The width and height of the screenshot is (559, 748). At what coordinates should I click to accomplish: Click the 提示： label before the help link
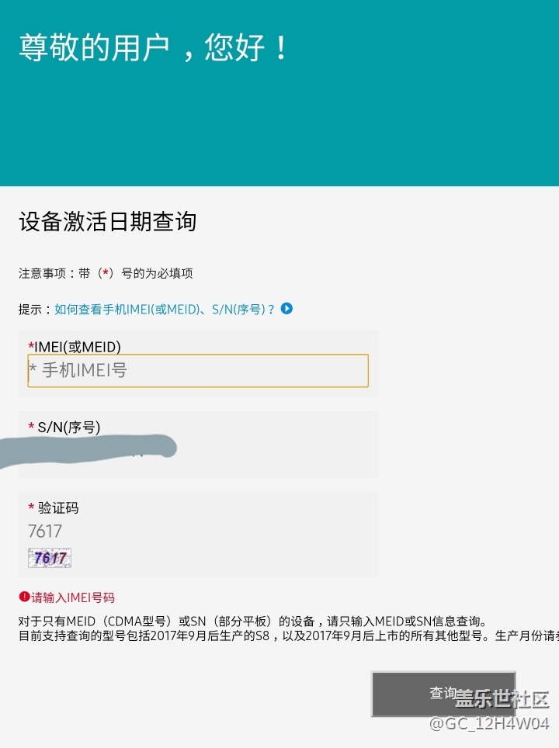(36, 309)
